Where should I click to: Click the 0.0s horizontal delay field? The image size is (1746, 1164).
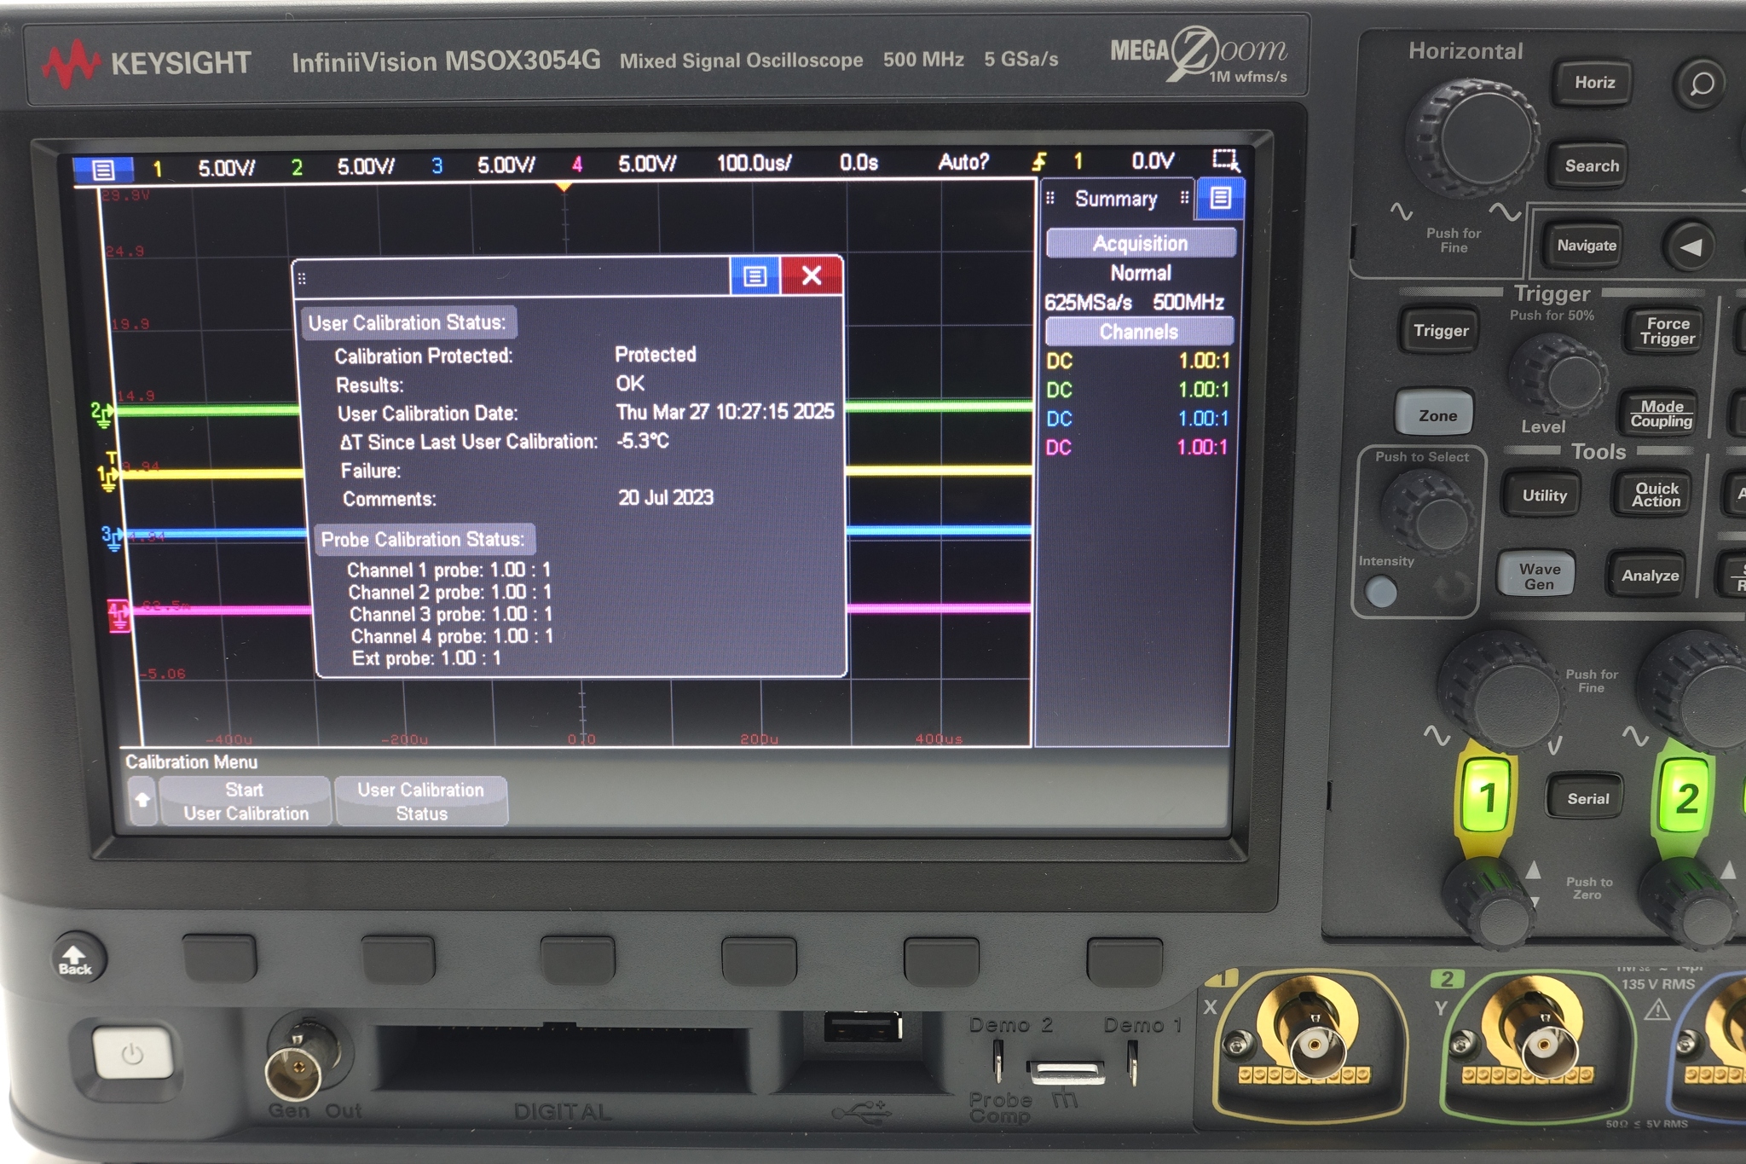859,162
